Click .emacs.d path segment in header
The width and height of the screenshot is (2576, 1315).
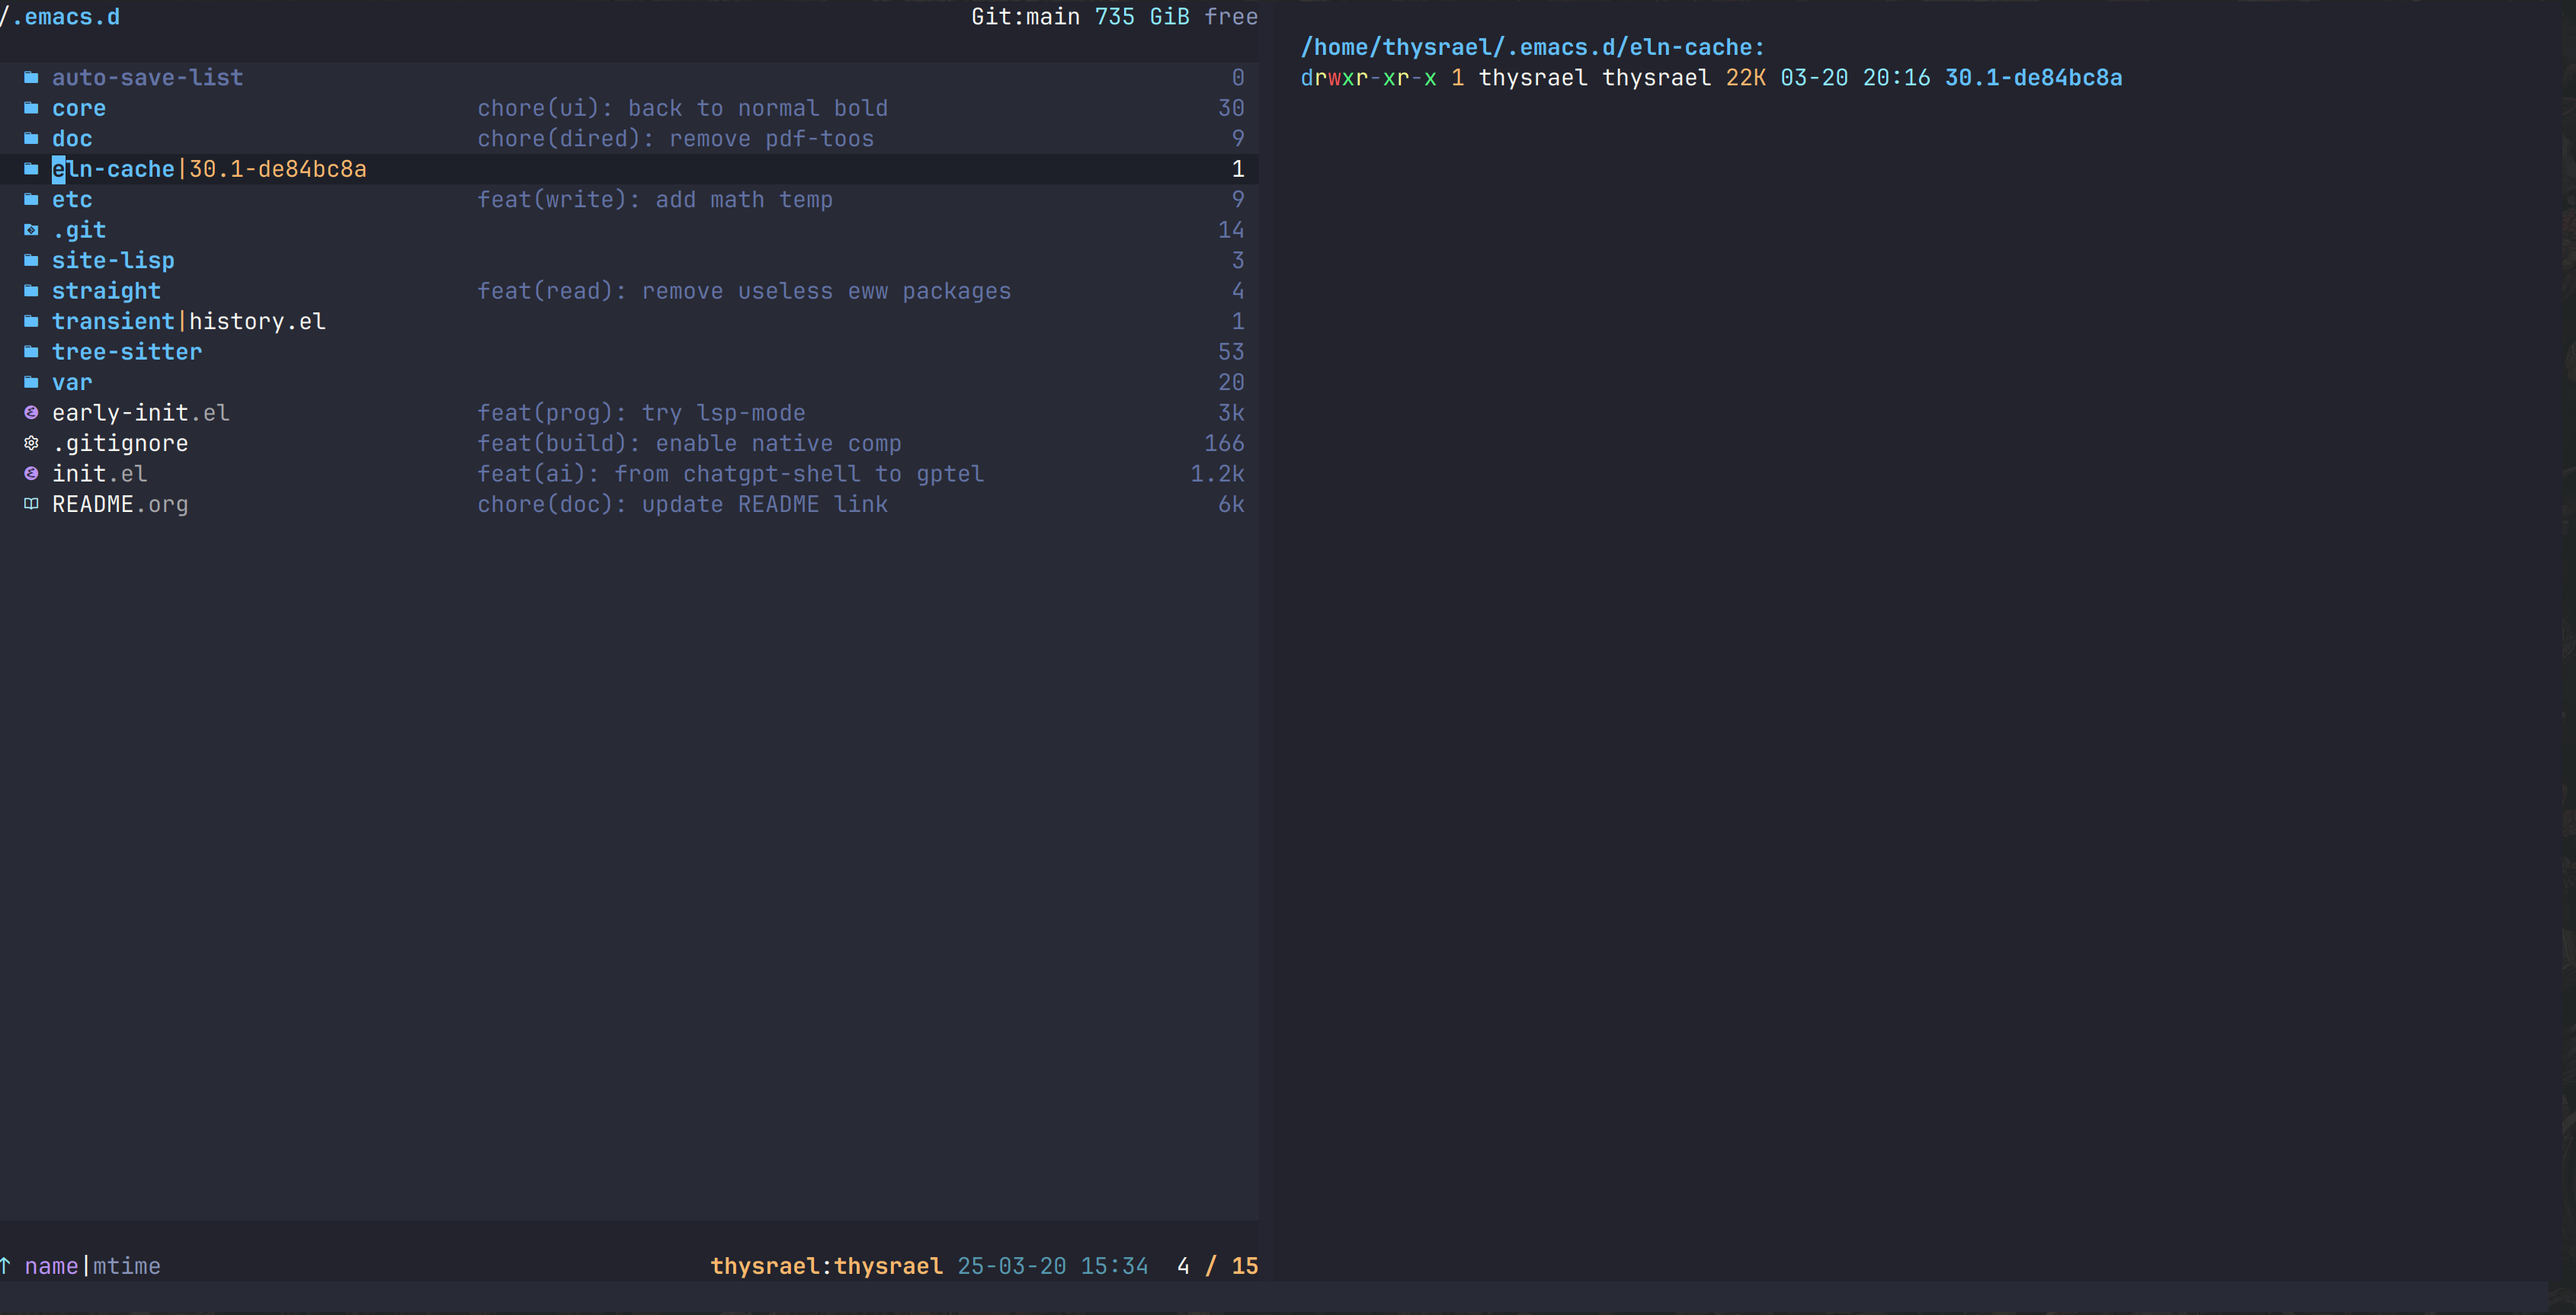point(66,17)
